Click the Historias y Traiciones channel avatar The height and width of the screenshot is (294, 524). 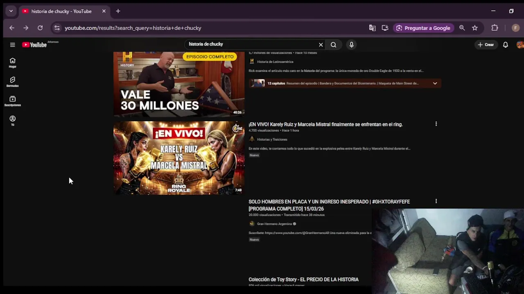click(252, 139)
